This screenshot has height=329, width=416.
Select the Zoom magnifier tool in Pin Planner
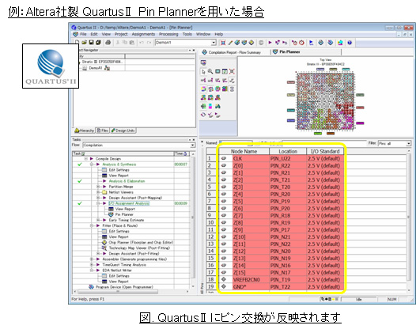pos(210,71)
